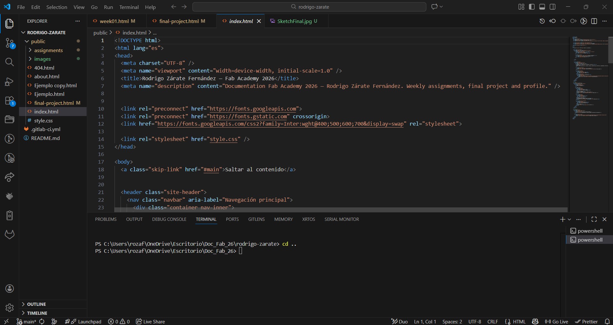Open the Terminal menu
Screen dimensions: 613x325
(x=129, y=7)
